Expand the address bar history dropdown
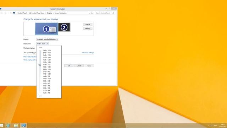 (x=89, y=13)
